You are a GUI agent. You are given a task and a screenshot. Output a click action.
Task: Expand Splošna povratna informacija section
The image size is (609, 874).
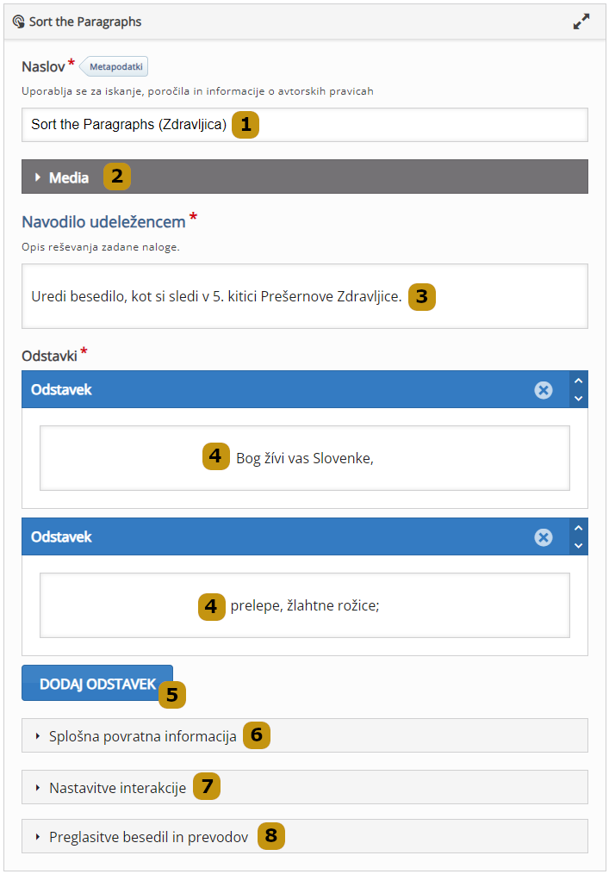click(142, 736)
